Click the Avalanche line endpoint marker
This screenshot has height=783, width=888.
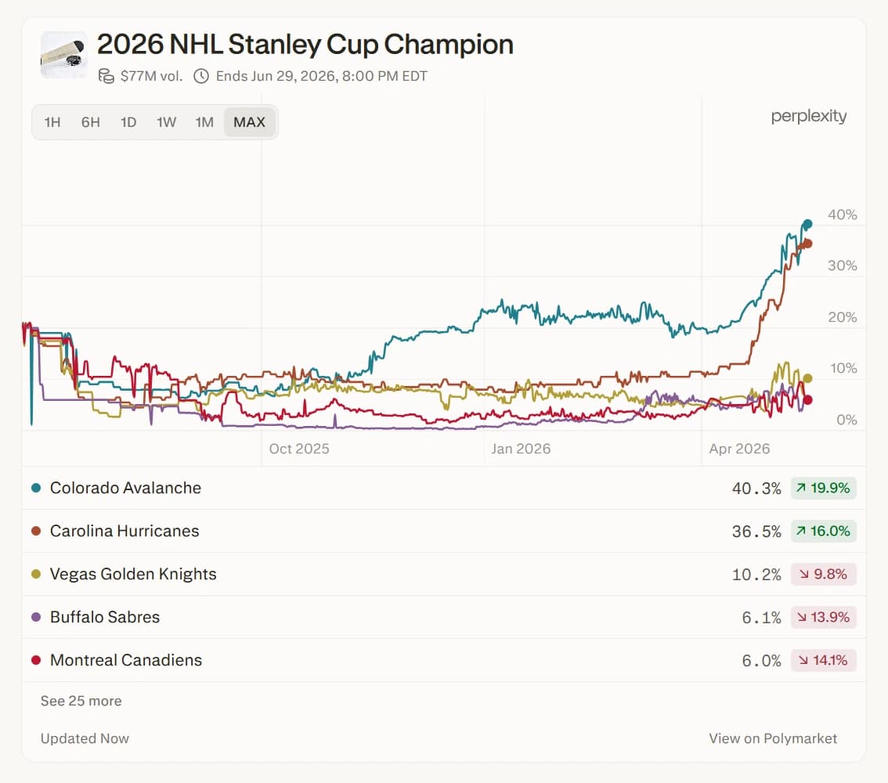coord(808,224)
